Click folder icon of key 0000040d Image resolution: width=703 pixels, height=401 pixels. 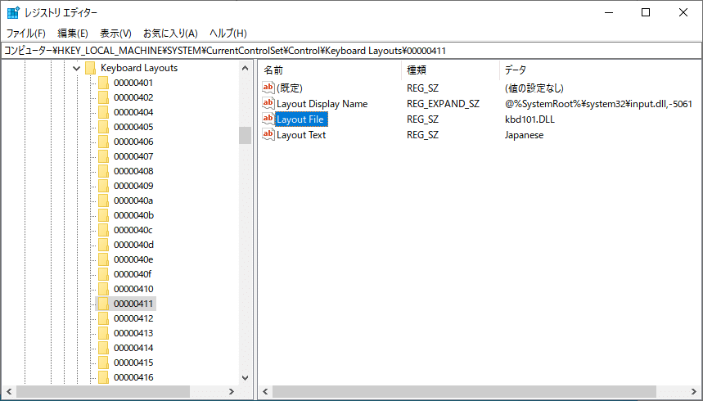(x=104, y=245)
